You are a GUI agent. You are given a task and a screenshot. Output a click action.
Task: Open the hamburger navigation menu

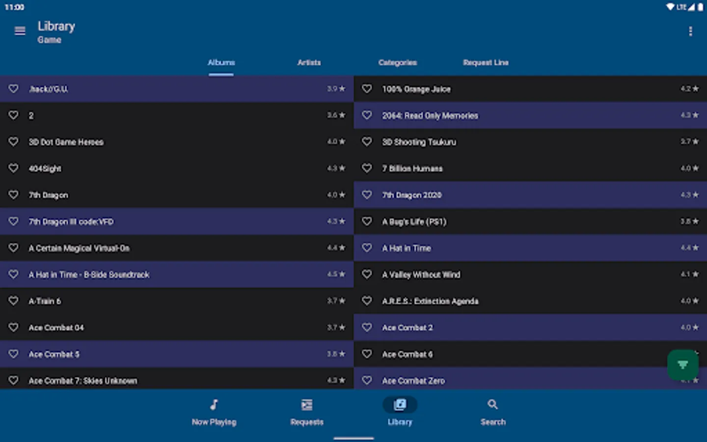20,31
